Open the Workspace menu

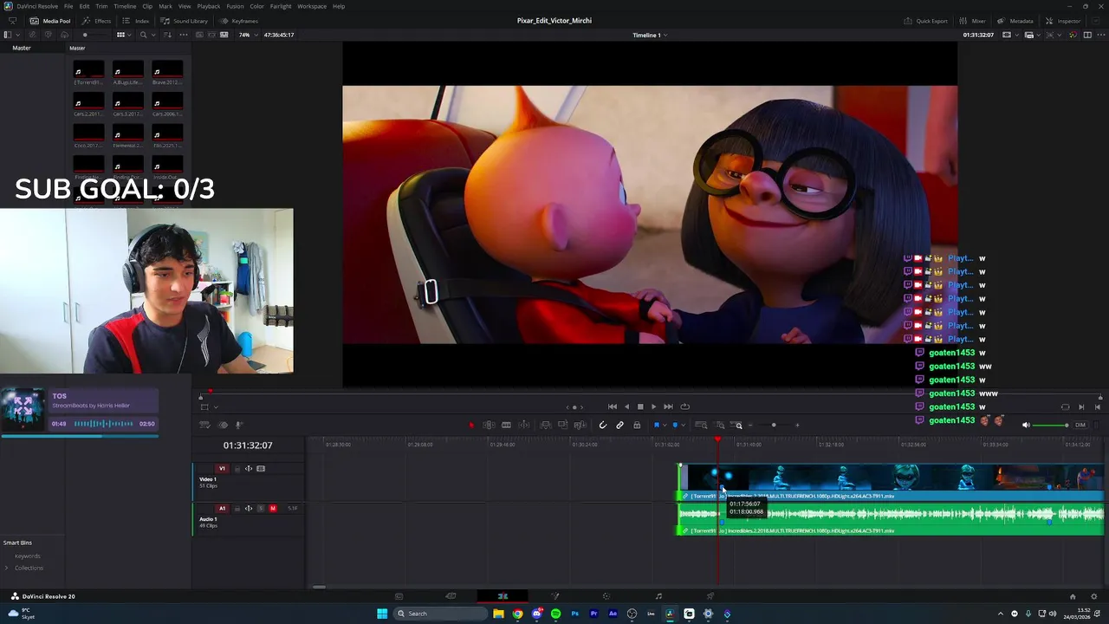coord(312,6)
